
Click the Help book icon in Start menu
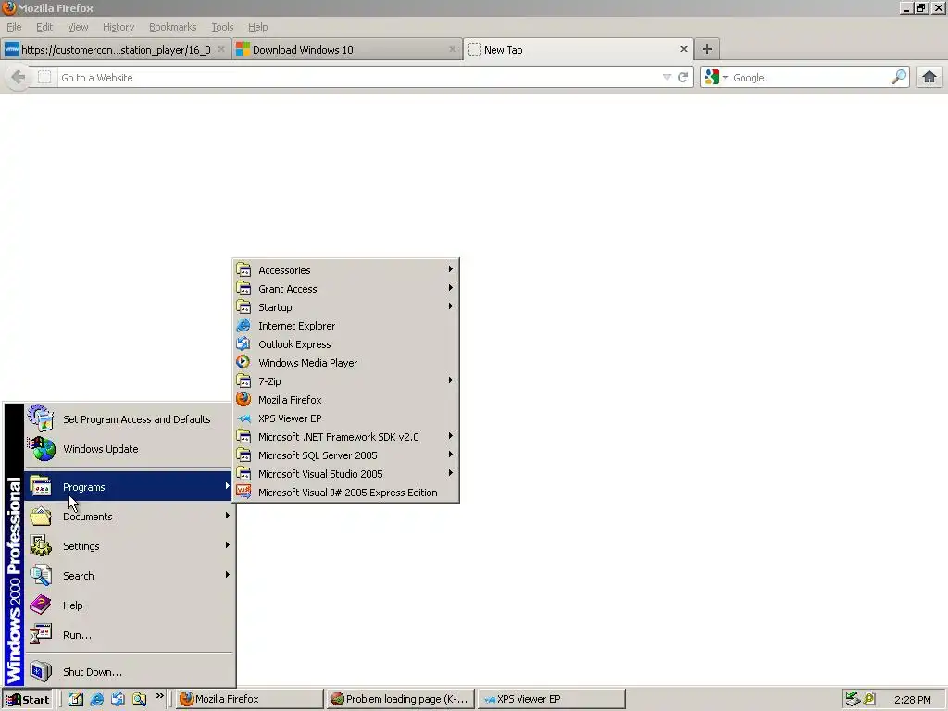click(41, 605)
